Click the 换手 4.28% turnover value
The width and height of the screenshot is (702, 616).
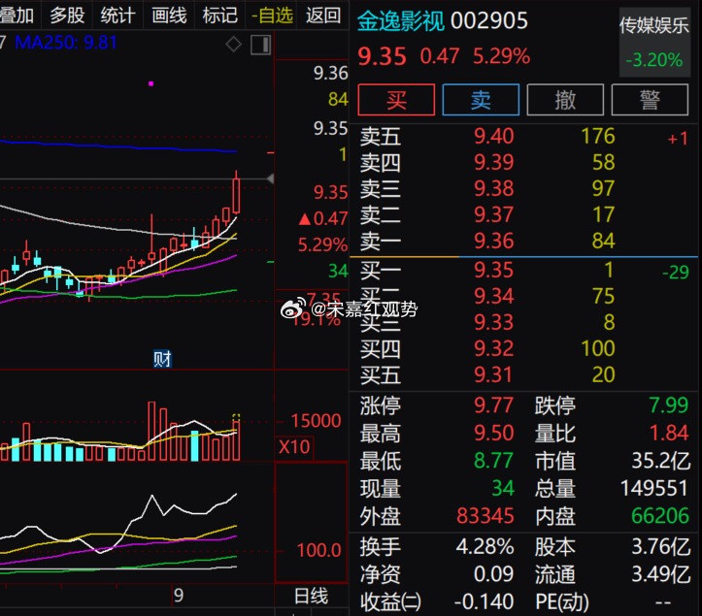point(485,547)
